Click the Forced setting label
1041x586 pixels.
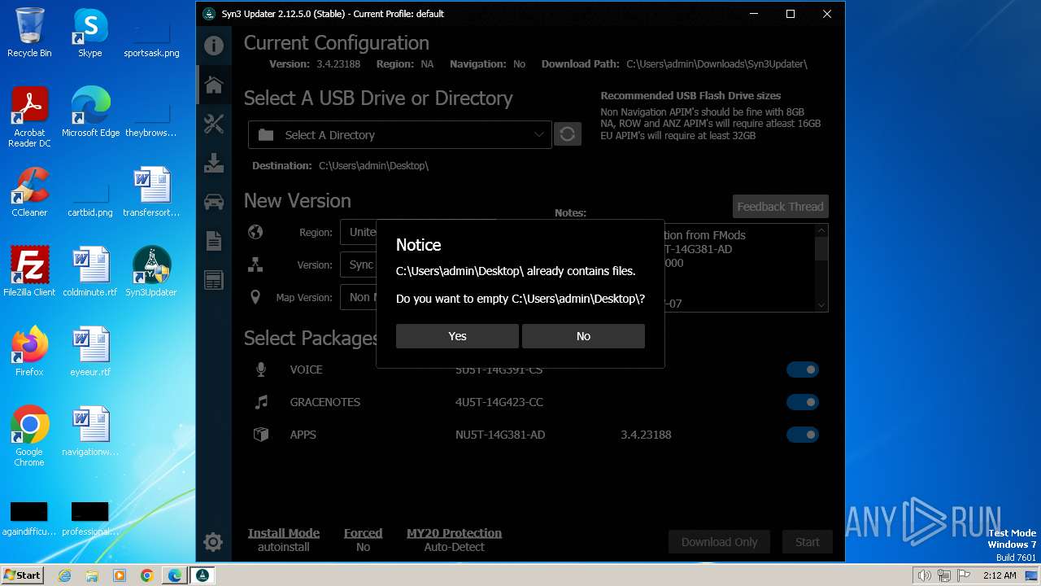363,533
